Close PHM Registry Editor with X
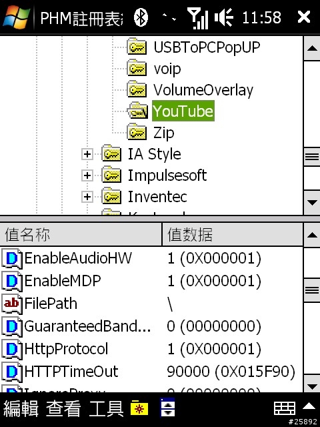Image resolution: width=320 pixels, height=427 pixels. pyautogui.click(x=304, y=17)
